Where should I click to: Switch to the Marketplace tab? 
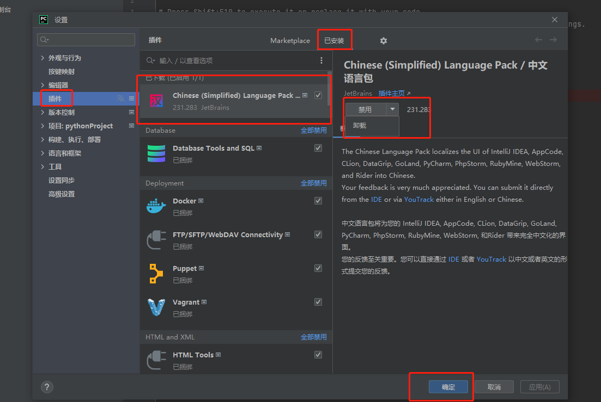(290, 41)
